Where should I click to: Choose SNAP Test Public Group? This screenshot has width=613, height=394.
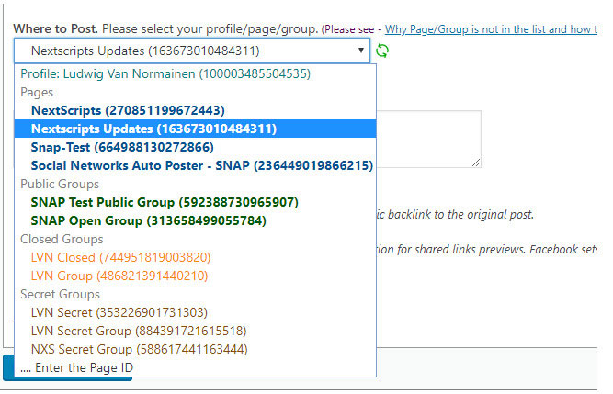164,202
